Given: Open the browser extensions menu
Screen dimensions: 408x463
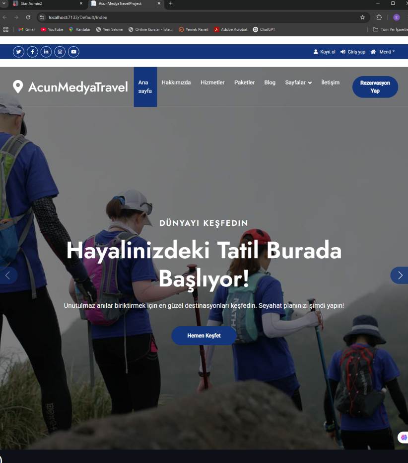Looking at the screenshot, I should point(379,17).
